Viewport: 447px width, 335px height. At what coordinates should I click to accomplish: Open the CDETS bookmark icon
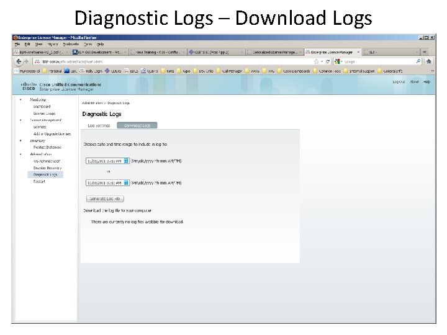tap(107, 71)
